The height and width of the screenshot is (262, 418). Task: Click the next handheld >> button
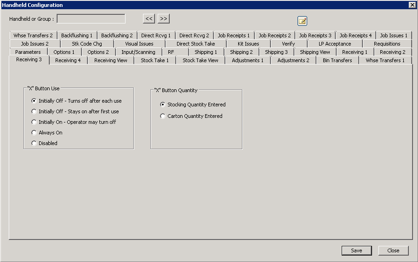point(164,18)
